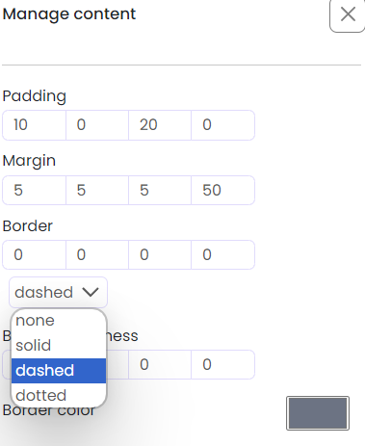Open the Border color swatch picker
The height and width of the screenshot is (446, 365).
coord(318,413)
